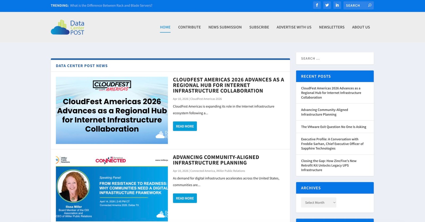Click the magnifying glass search icon
Viewport: 425px width, 222px height.
[x=369, y=5]
